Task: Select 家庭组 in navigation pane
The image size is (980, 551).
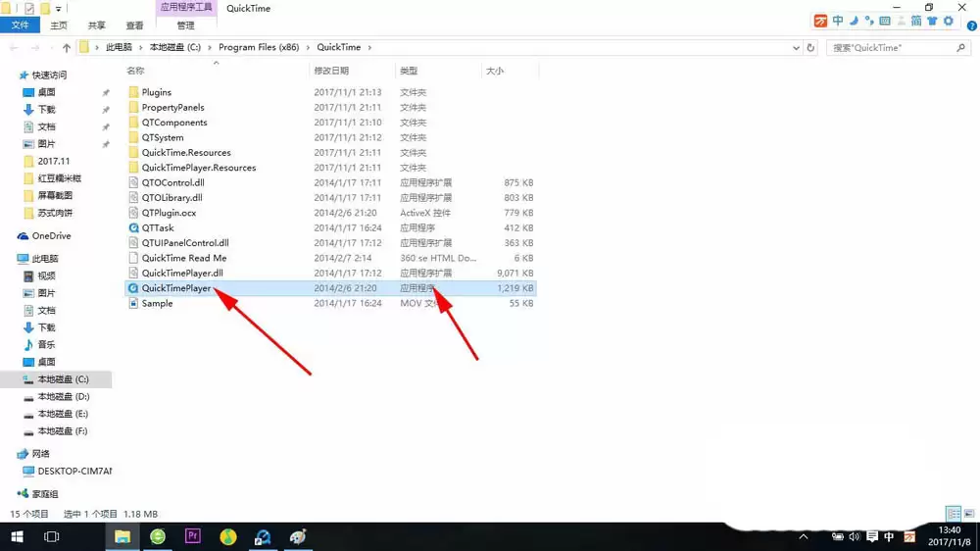Action: 45,494
